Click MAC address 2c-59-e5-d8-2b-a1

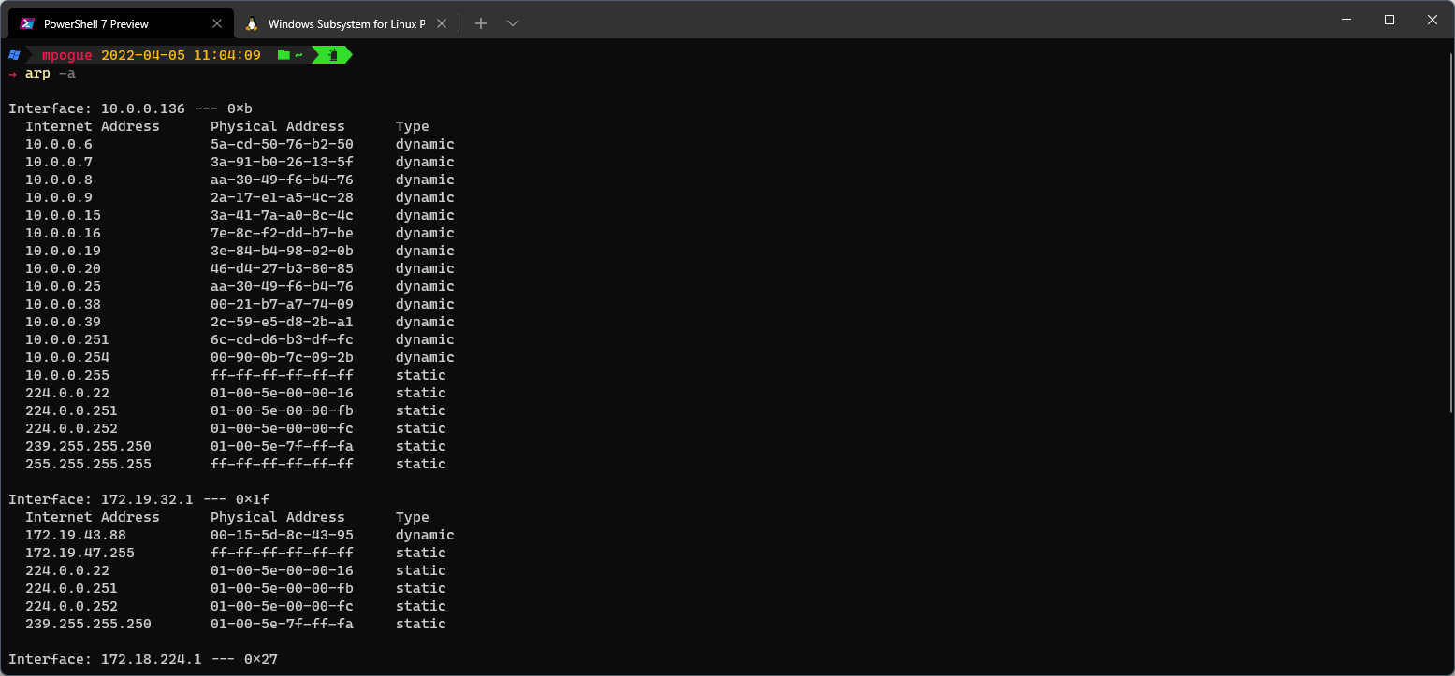coord(282,322)
